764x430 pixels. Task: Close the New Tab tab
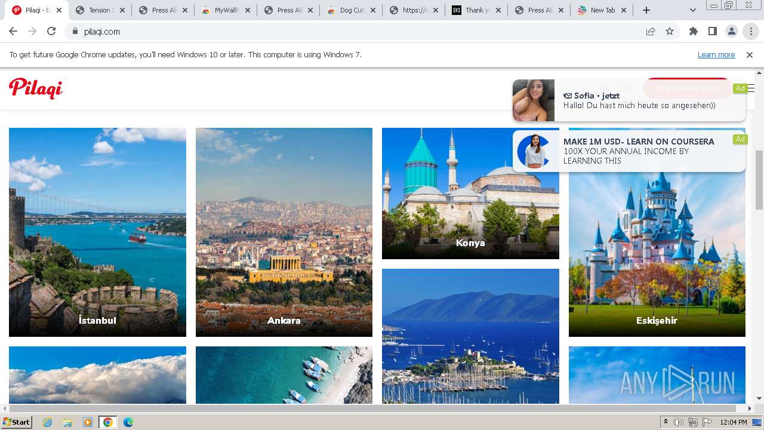coord(624,10)
